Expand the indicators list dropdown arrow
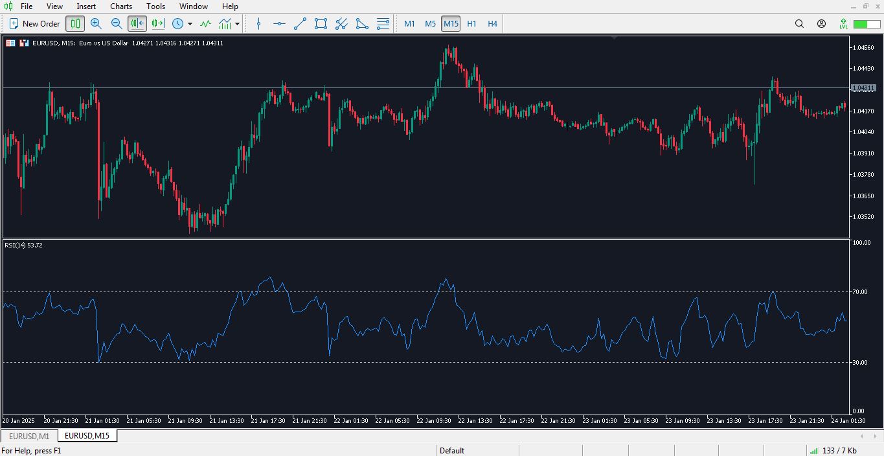 pyautogui.click(x=238, y=24)
